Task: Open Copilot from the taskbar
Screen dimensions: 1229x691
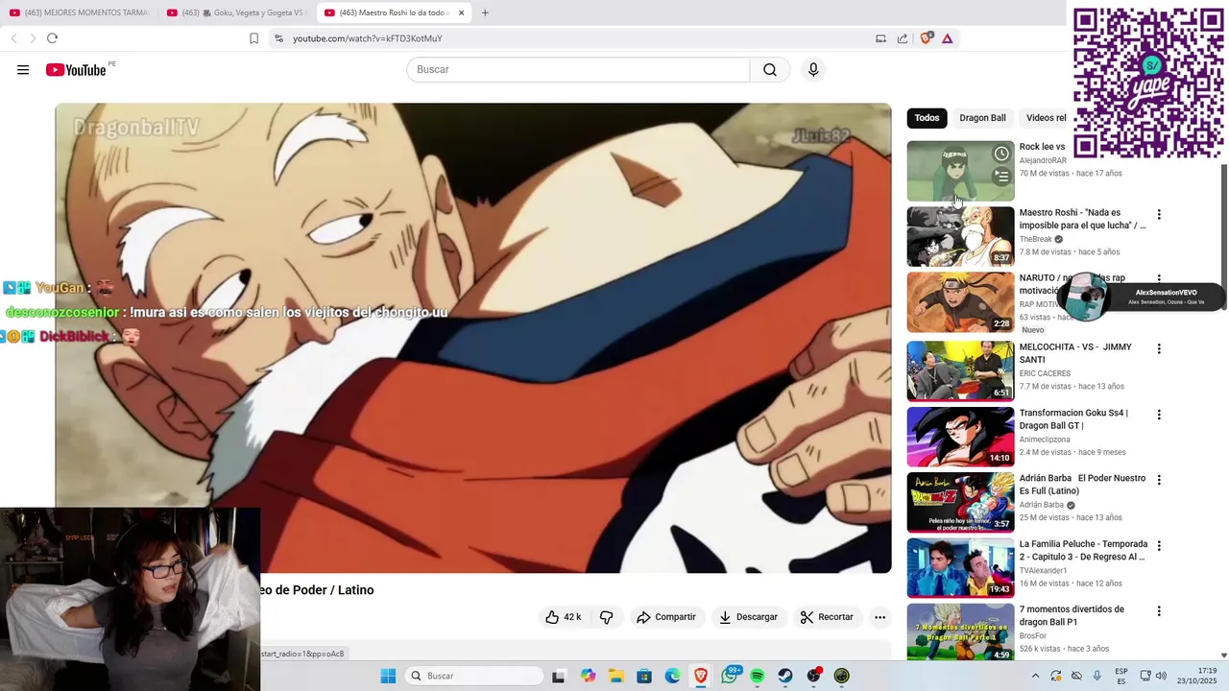Action: point(588,676)
